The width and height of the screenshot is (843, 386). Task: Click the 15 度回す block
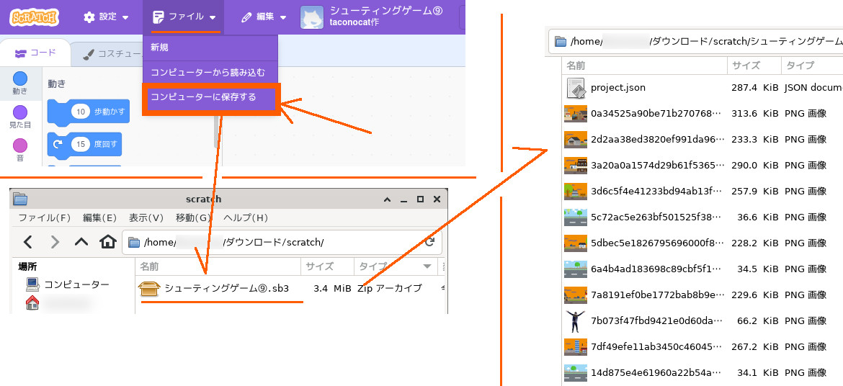coord(84,145)
